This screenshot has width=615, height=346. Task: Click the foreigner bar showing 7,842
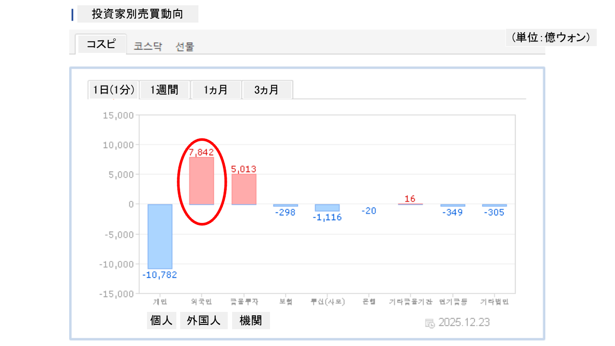(x=201, y=181)
